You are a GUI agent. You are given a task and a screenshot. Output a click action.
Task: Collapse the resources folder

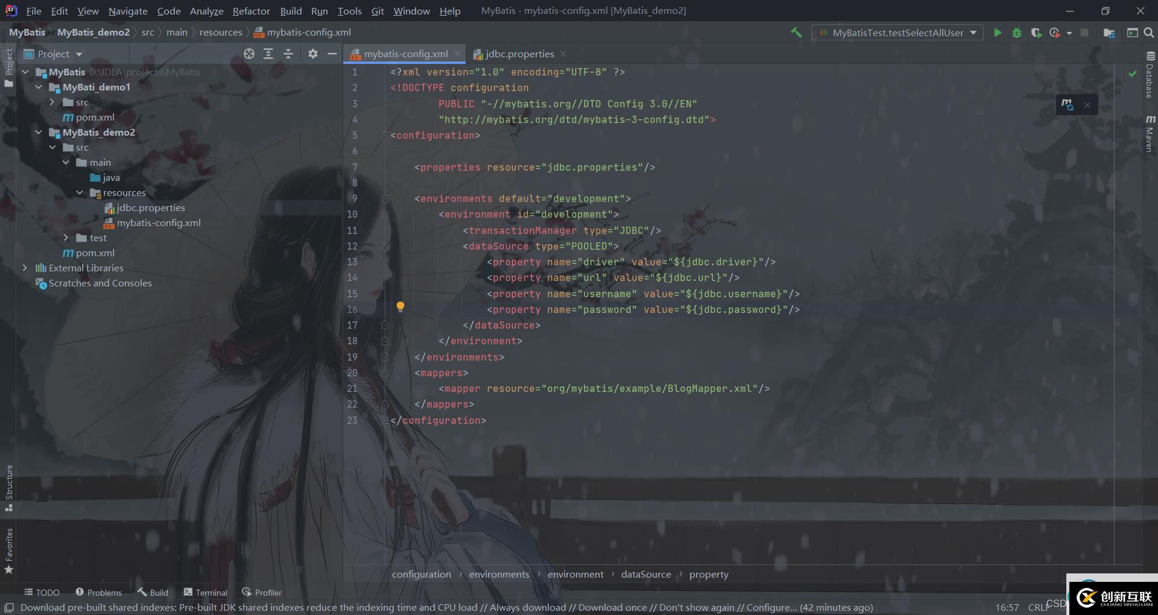click(x=80, y=192)
